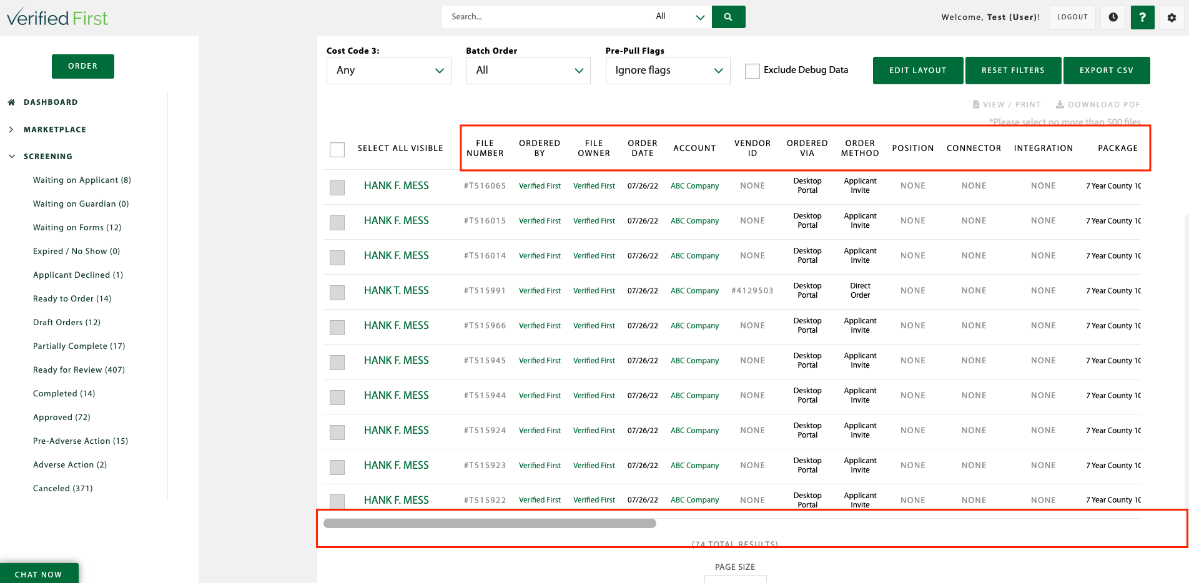Image resolution: width=1189 pixels, height=583 pixels.
Task: Open Waiting on Forms (12) list
Action: pyautogui.click(x=77, y=228)
